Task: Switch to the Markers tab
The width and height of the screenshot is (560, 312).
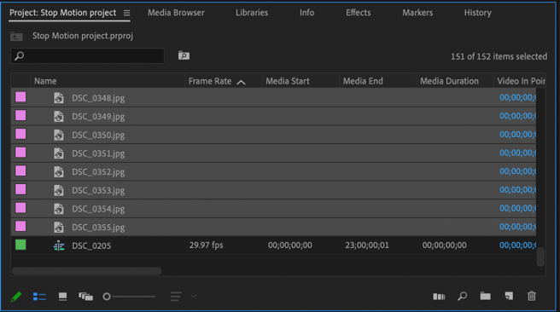Action: [x=417, y=13]
